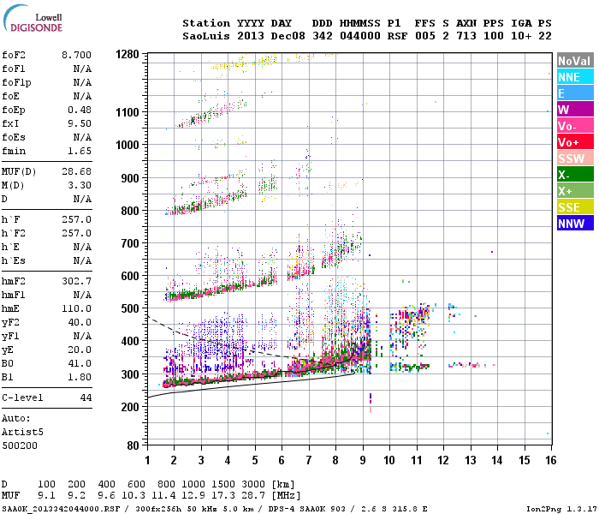Click the B1 value 1.80
This screenshot has width=599, height=514.
(80, 377)
